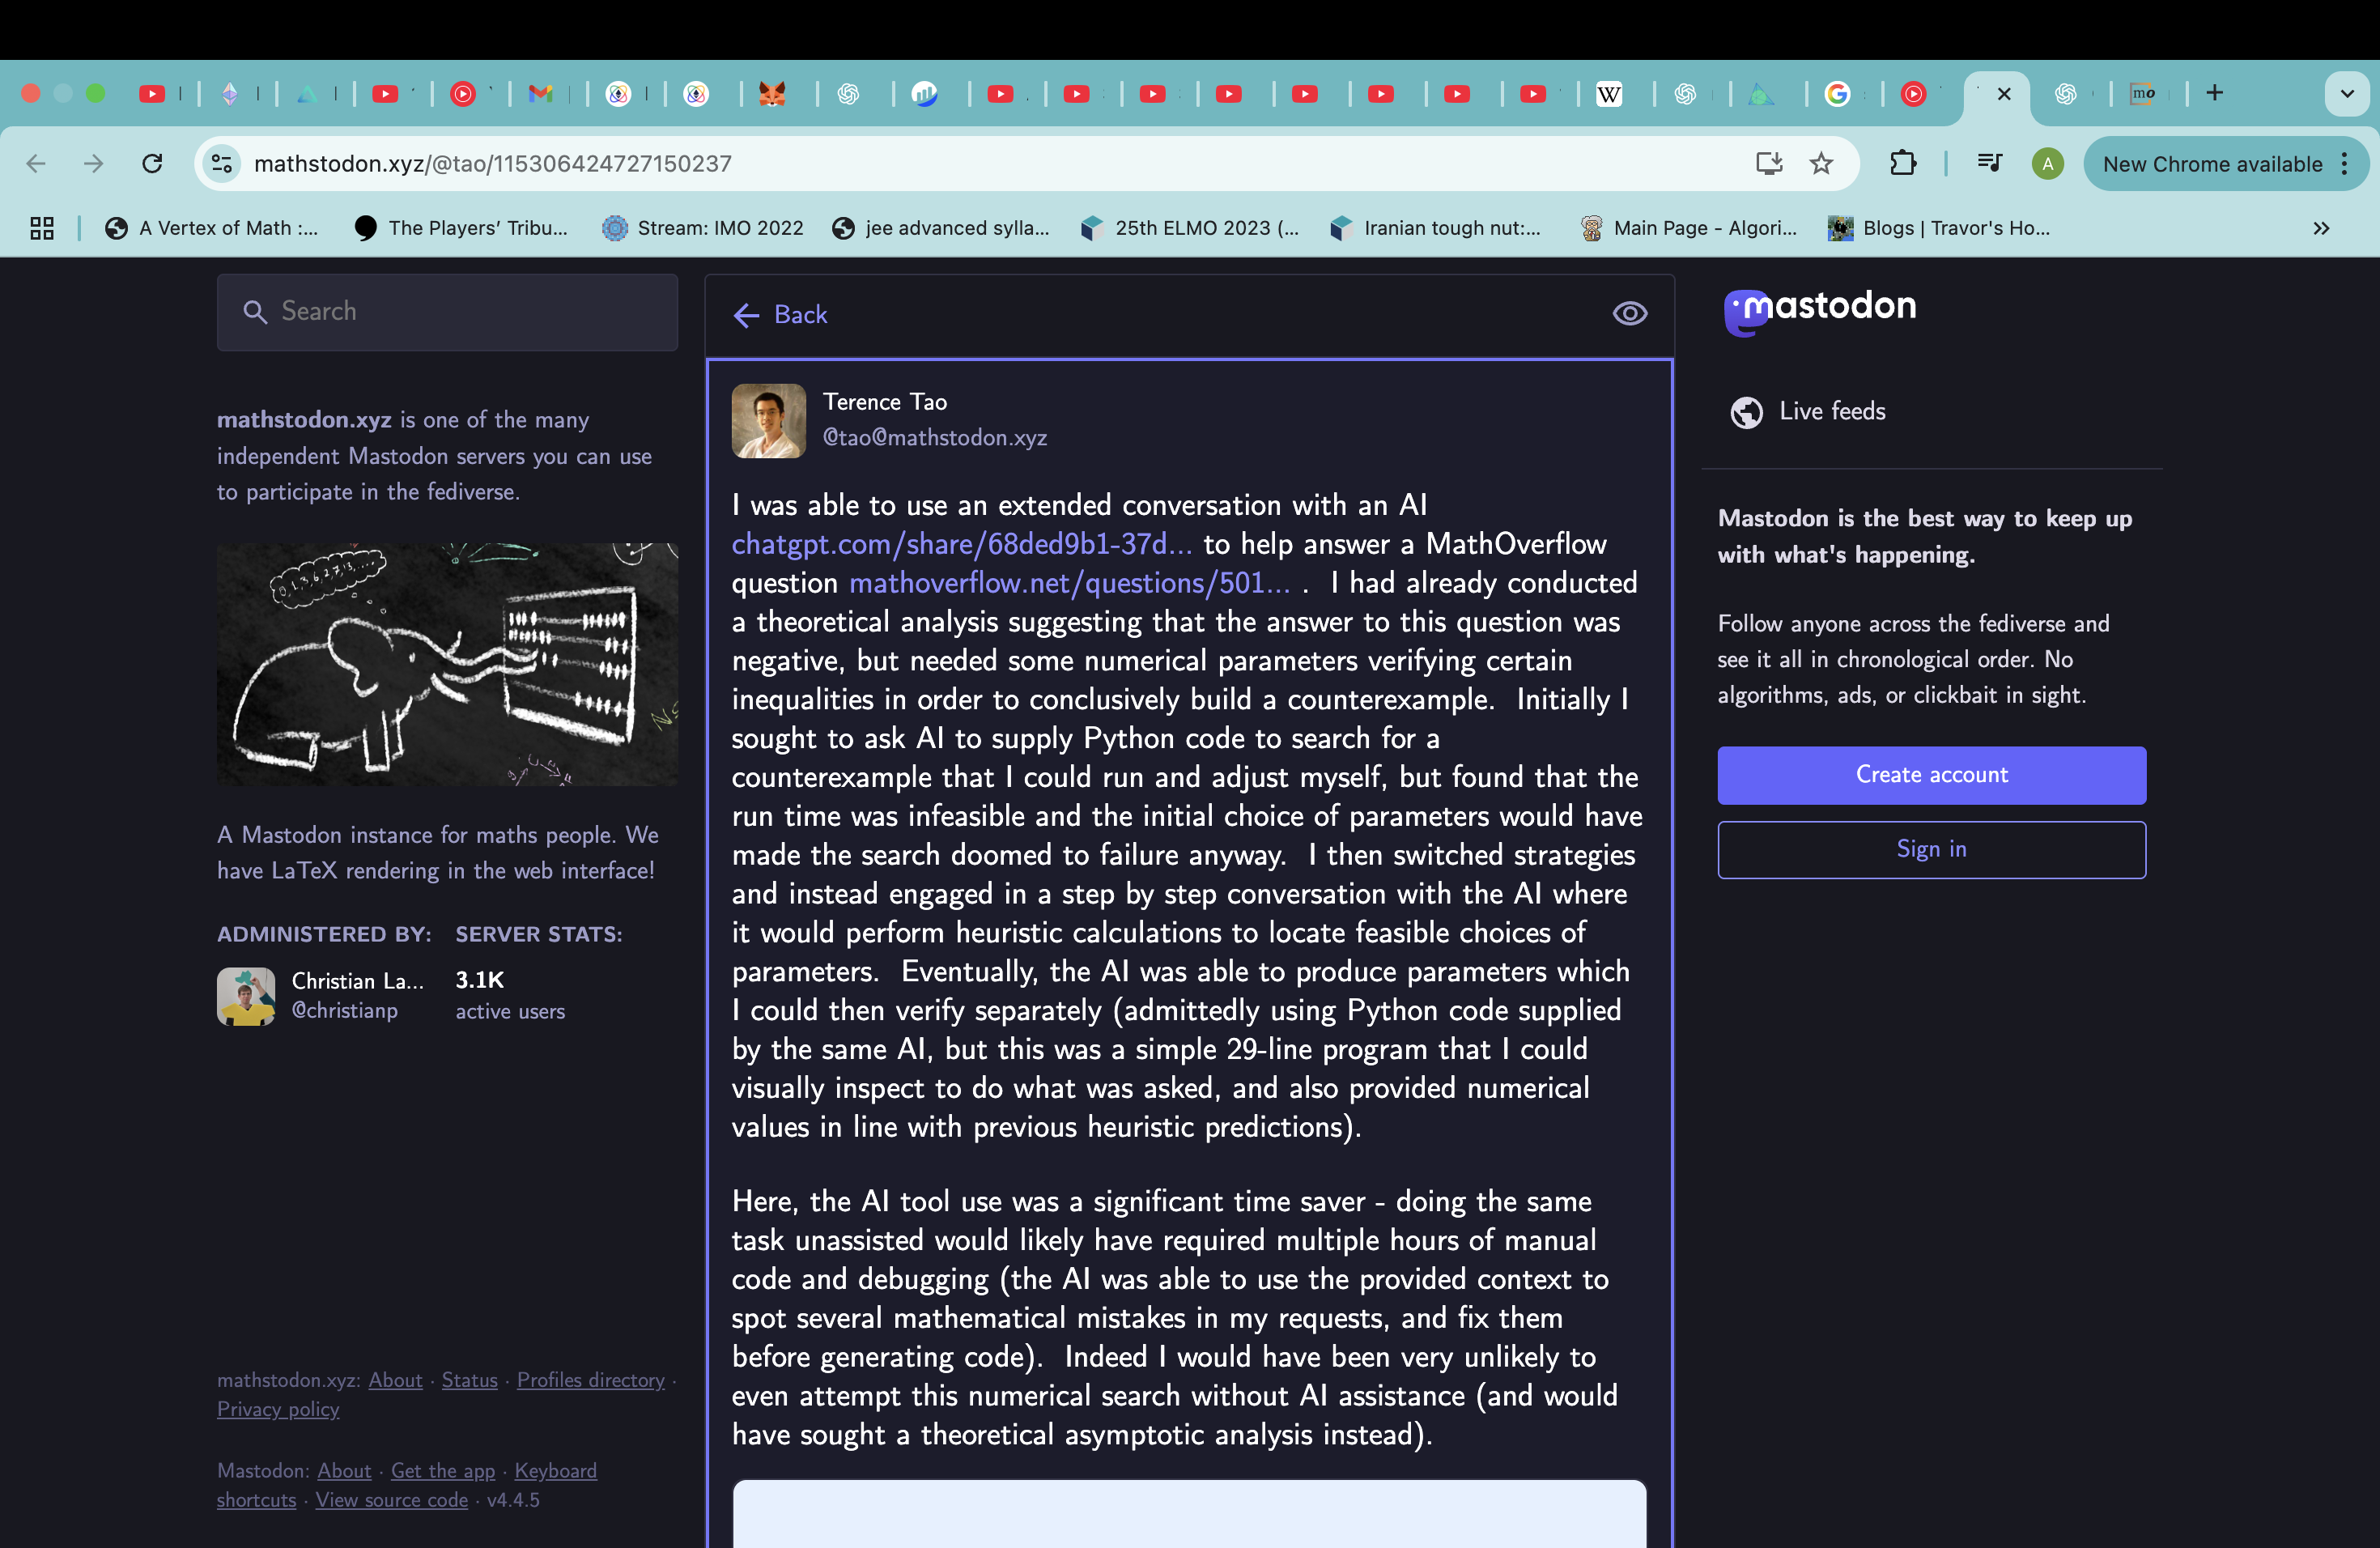Reload the page
The height and width of the screenshot is (1548, 2380).
point(152,164)
